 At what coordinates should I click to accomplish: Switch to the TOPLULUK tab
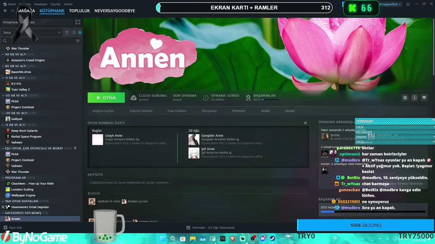pos(80,11)
